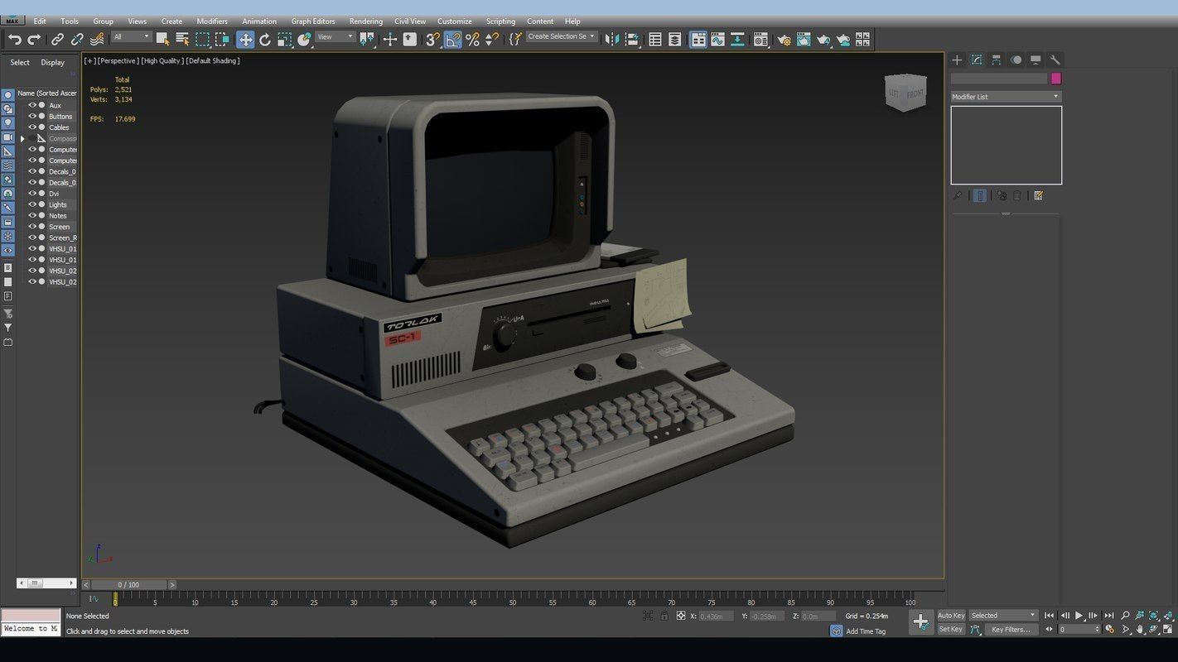Open the Key Filters dialog button
Screen dimensions: 1178x662
(1011, 630)
